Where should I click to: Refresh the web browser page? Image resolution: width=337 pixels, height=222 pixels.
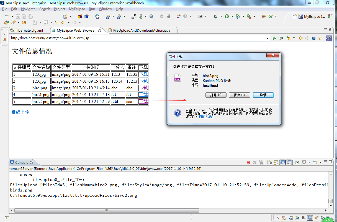pyautogui.click(x=320, y=38)
